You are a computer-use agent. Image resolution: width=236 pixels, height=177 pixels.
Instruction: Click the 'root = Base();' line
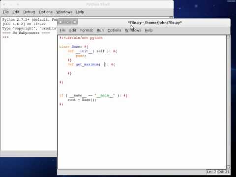[x=82, y=100]
